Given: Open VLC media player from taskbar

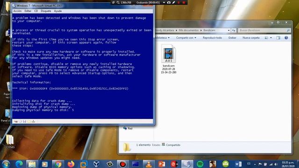Looking at the screenshot, I should (x=149, y=164).
